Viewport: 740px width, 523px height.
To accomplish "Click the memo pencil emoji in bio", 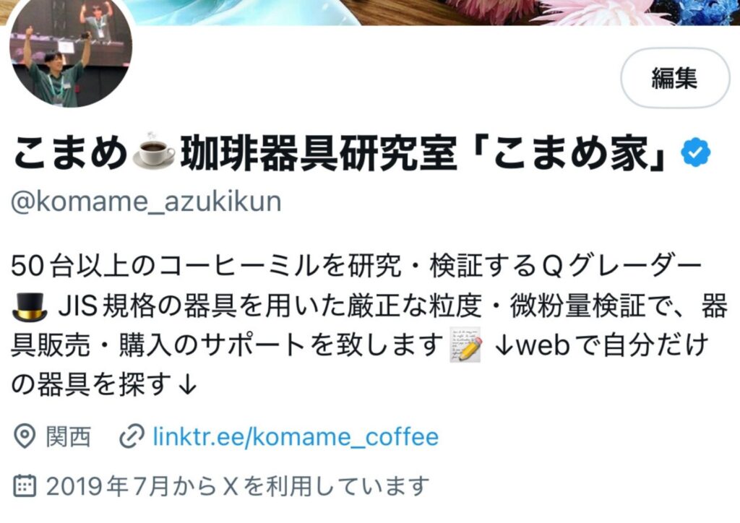I will tap(466, 345).
